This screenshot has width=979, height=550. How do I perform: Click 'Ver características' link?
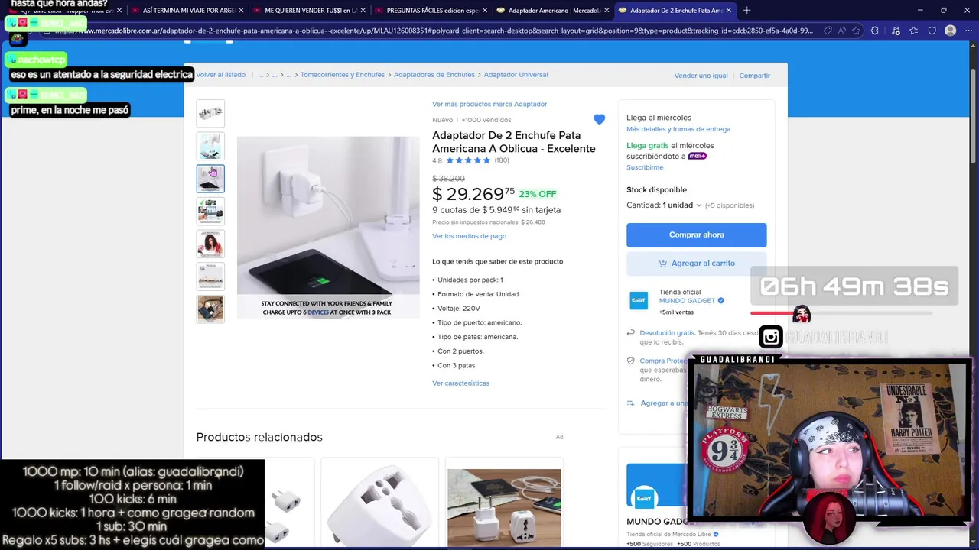pos(460,383)
